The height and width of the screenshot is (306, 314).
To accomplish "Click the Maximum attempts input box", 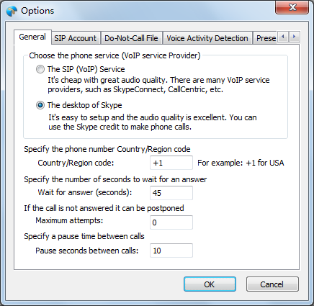I will (x=171, y=222).
